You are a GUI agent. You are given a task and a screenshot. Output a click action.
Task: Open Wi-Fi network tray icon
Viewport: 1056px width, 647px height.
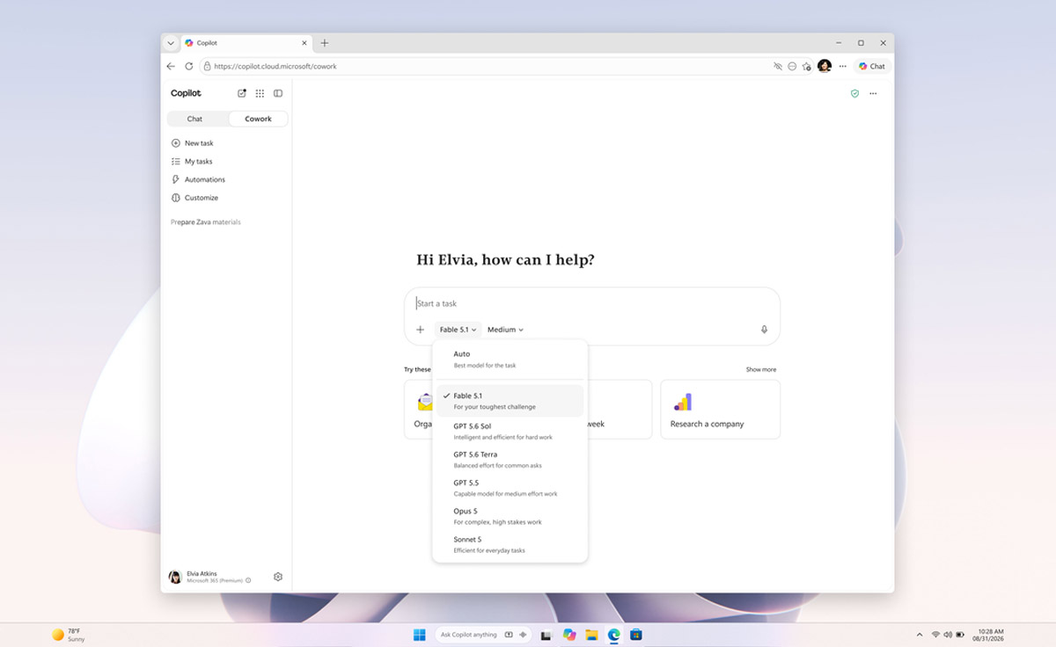coord(935,635)
